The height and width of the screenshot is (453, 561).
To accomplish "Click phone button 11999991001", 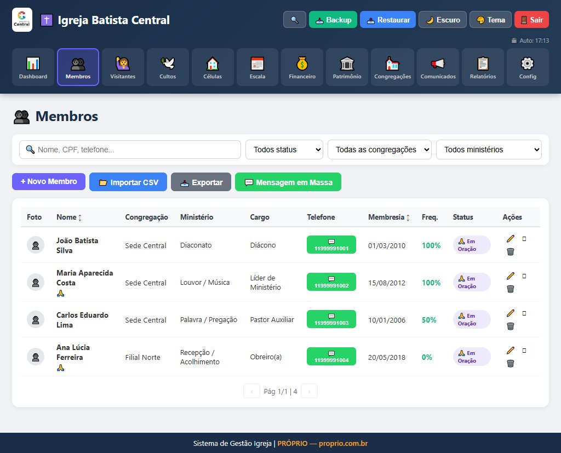I will 331,245.
